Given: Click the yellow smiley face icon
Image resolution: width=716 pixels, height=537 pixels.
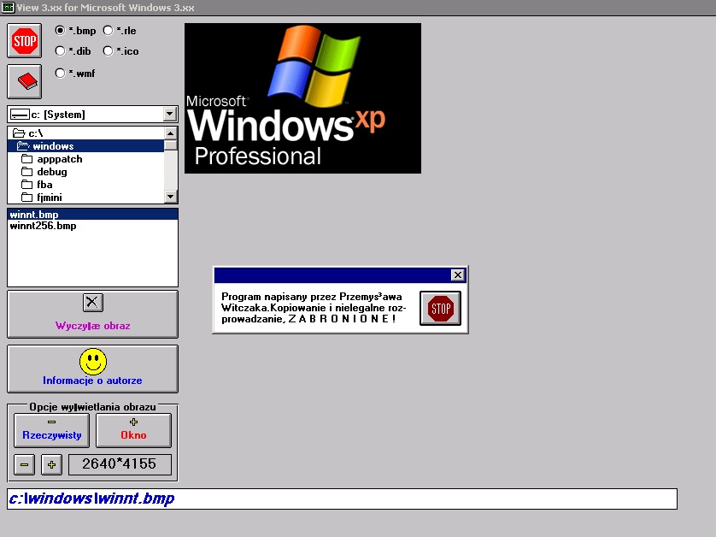Looking at the screenshot, I should (x=92, y=362).
